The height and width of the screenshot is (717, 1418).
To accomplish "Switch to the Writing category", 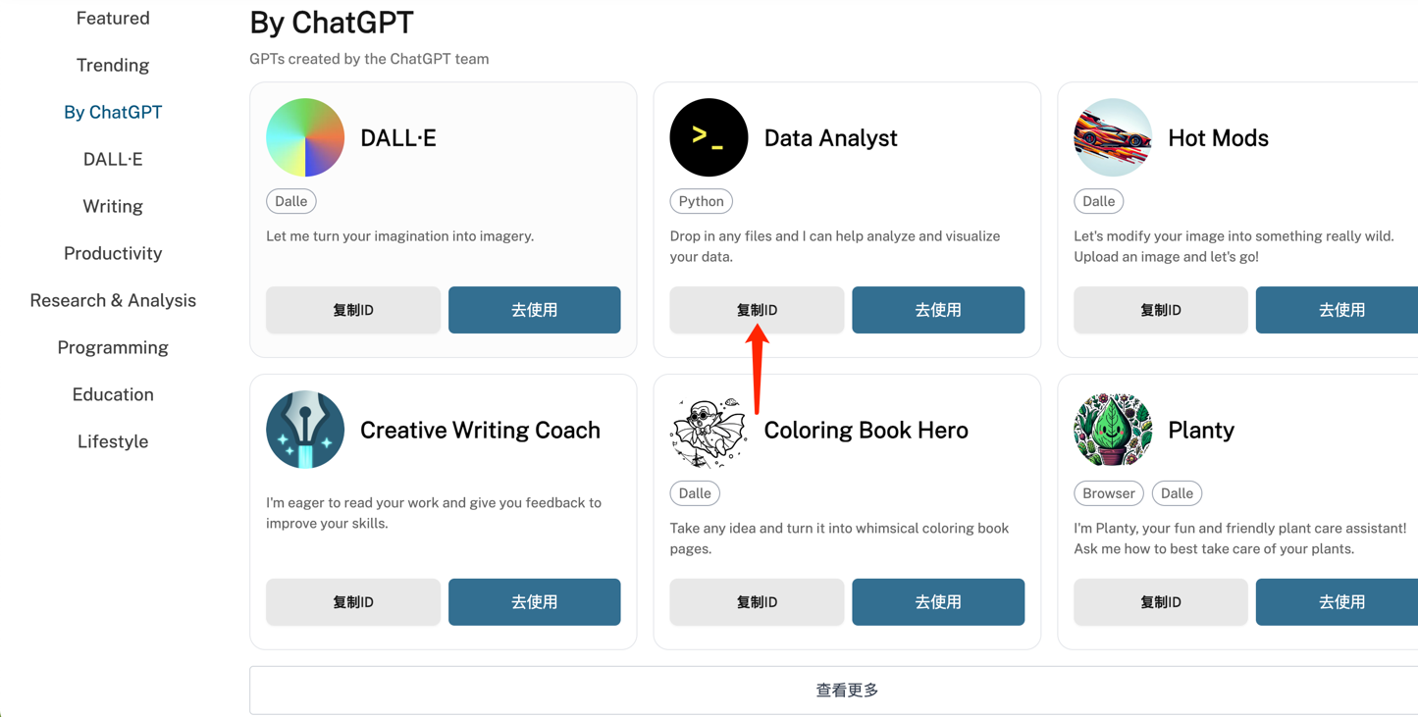I will pos(113,206).
